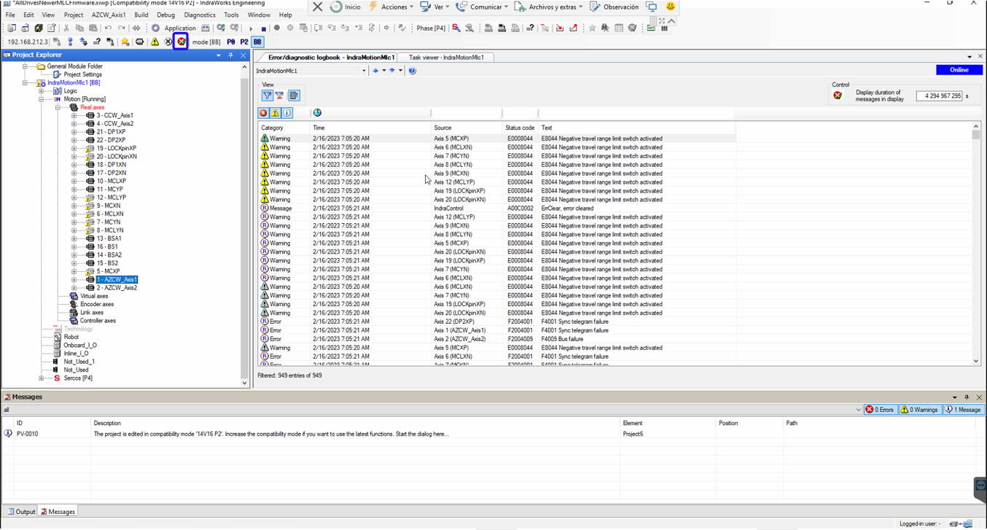Click the black circled X icon in second toolbar
The width and height of the screenshot is (987, 530).
[168, 42]
